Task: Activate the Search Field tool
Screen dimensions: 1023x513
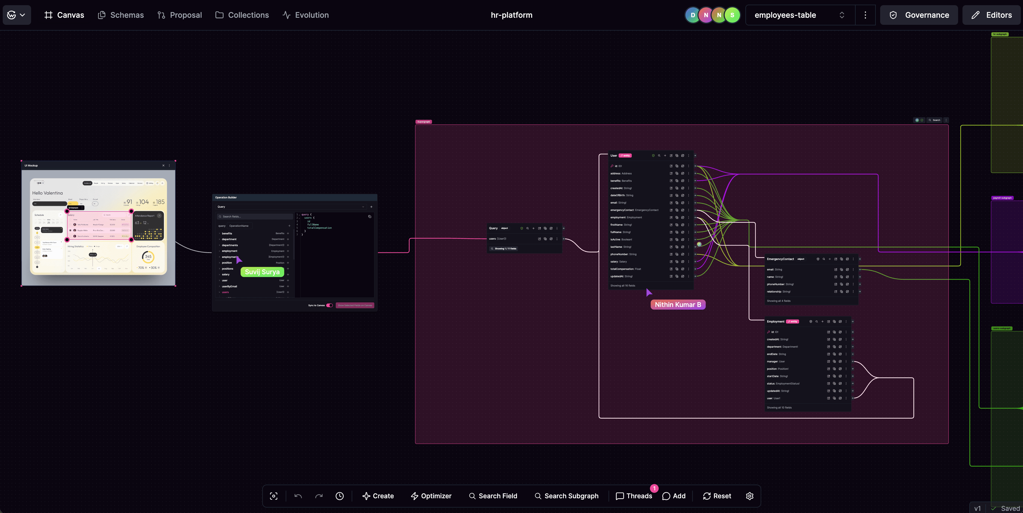Action: tap(493, 496)
